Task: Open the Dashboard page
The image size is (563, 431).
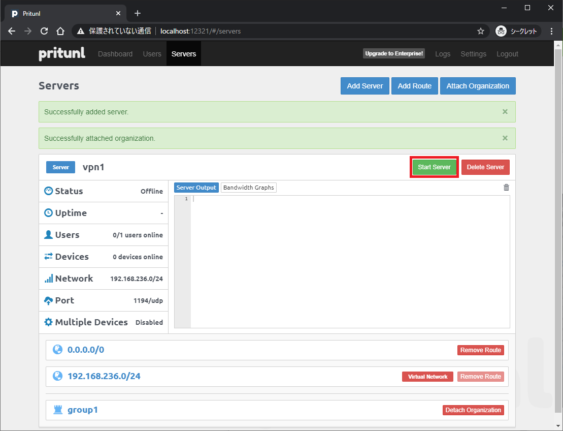Action: pyautogui.click(x=115, y=54)
